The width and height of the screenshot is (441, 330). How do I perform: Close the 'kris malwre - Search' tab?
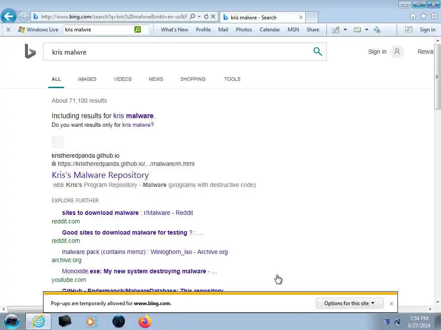click(x=301, y=17)
